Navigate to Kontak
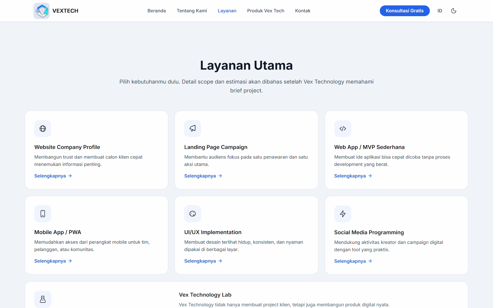 303,11
